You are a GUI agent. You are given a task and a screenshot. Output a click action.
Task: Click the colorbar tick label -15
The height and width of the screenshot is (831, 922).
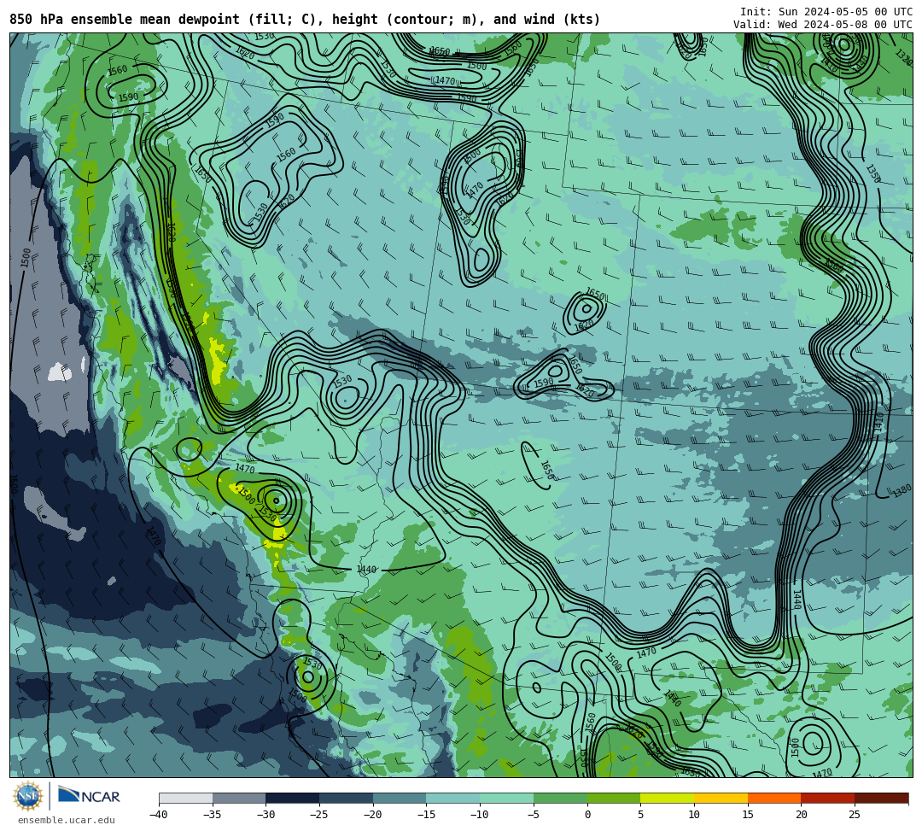tap(426, 815)
